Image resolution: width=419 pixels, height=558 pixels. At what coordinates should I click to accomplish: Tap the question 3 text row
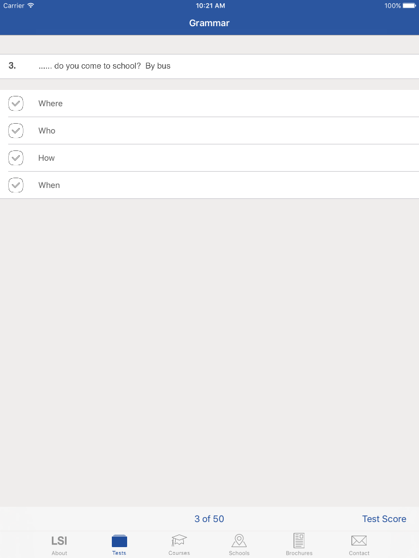(209, 66)
